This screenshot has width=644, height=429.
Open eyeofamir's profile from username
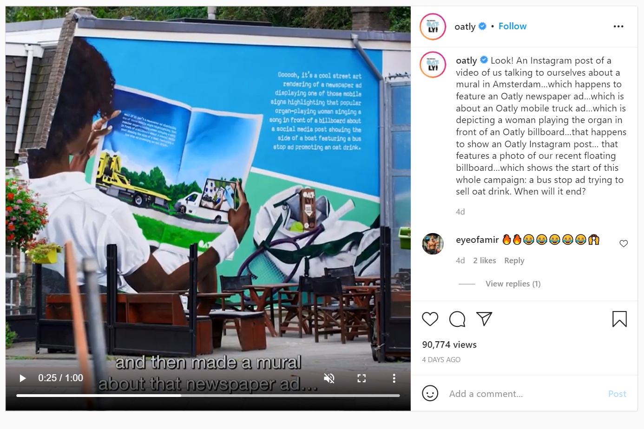[x=477, y=240]
